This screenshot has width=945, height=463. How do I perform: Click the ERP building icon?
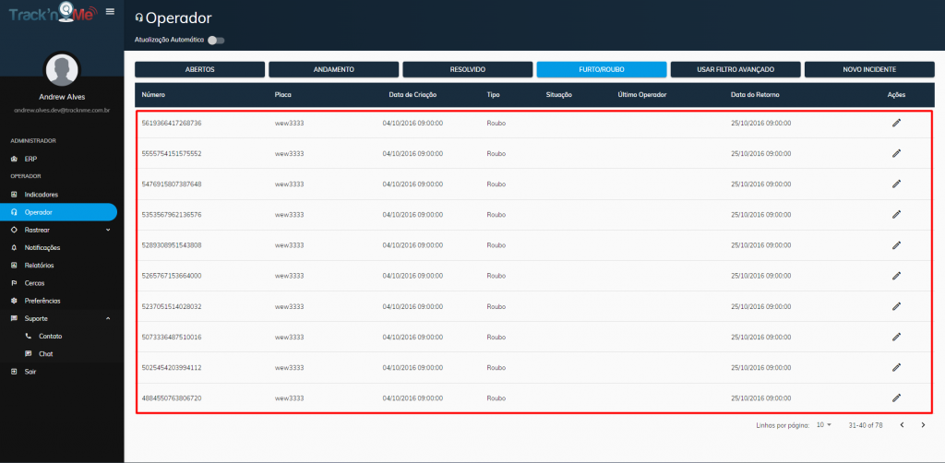[x=14, y=159]
